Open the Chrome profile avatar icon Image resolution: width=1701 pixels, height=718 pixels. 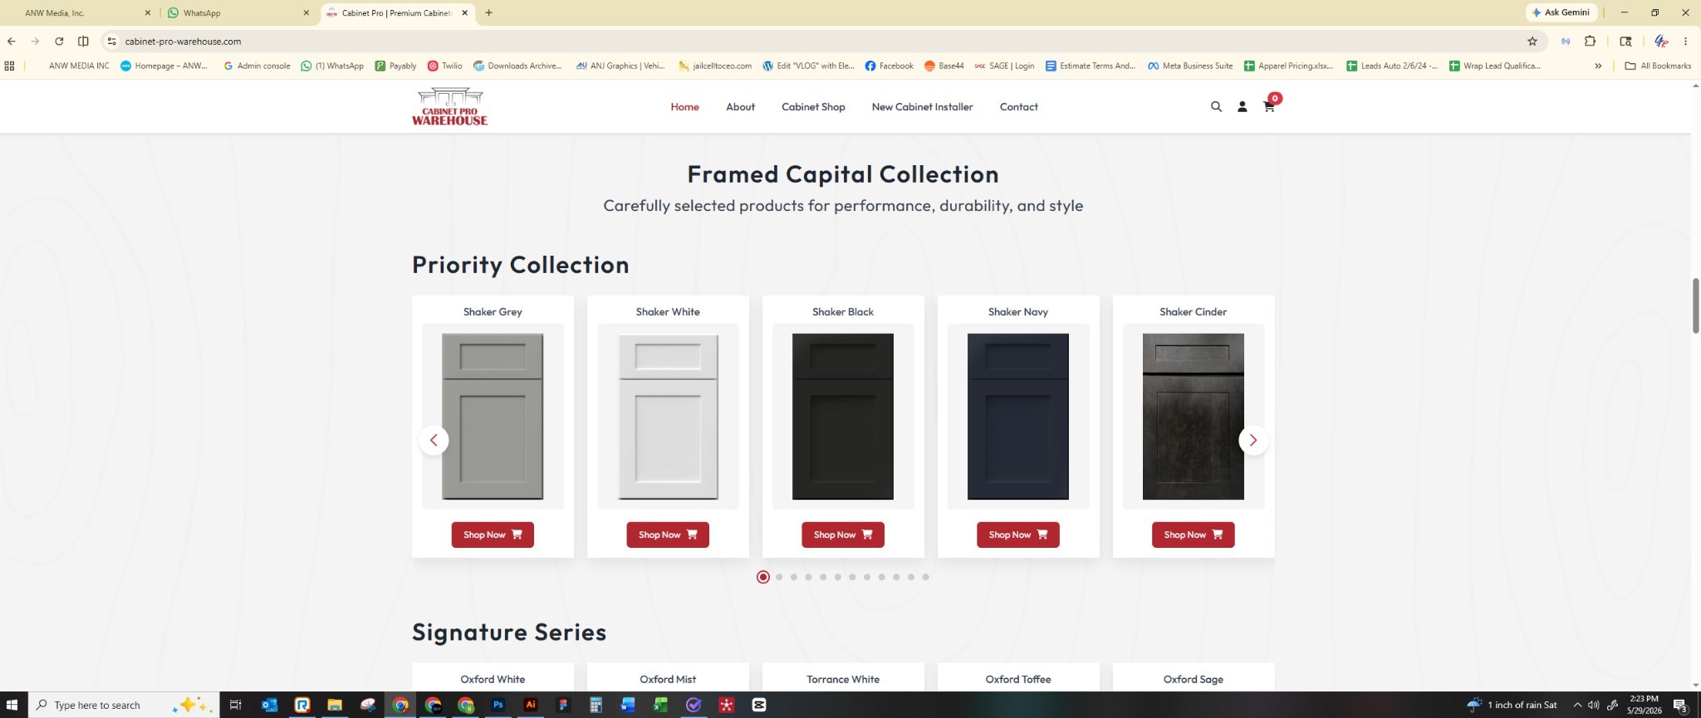tap(1661, 41)
